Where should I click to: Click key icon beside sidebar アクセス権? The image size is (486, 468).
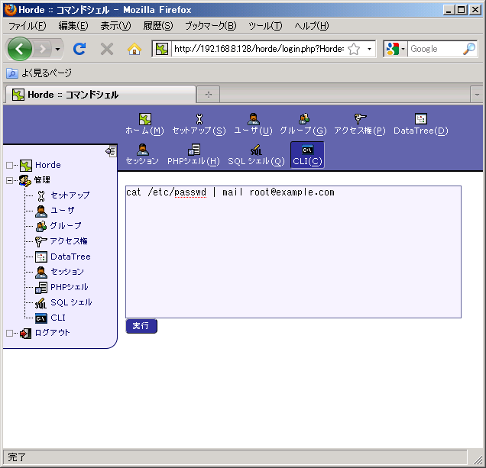41,241
